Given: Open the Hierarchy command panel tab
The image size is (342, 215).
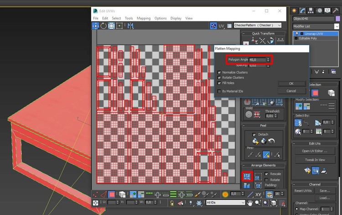Looking at the screenshot, I should [x=311, y=10].
